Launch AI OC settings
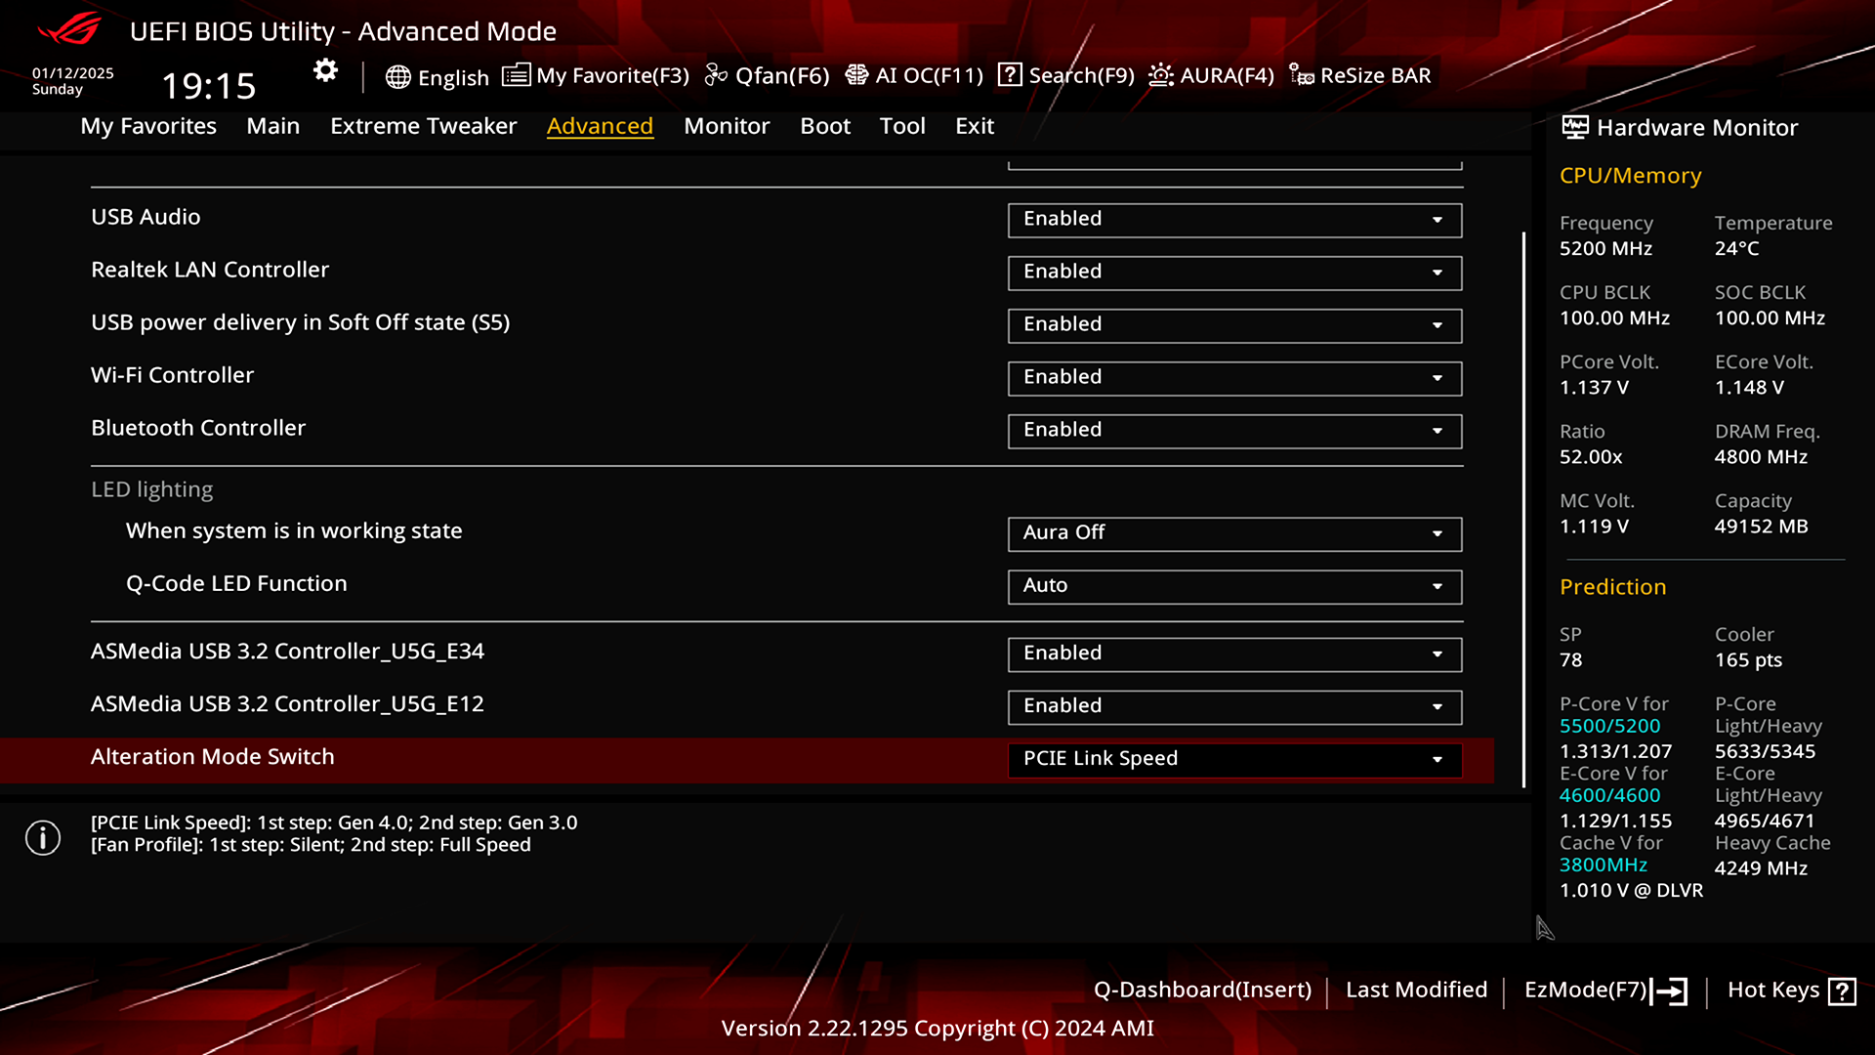Screen dimensions: 1875x1055 (x=914, y=74)
